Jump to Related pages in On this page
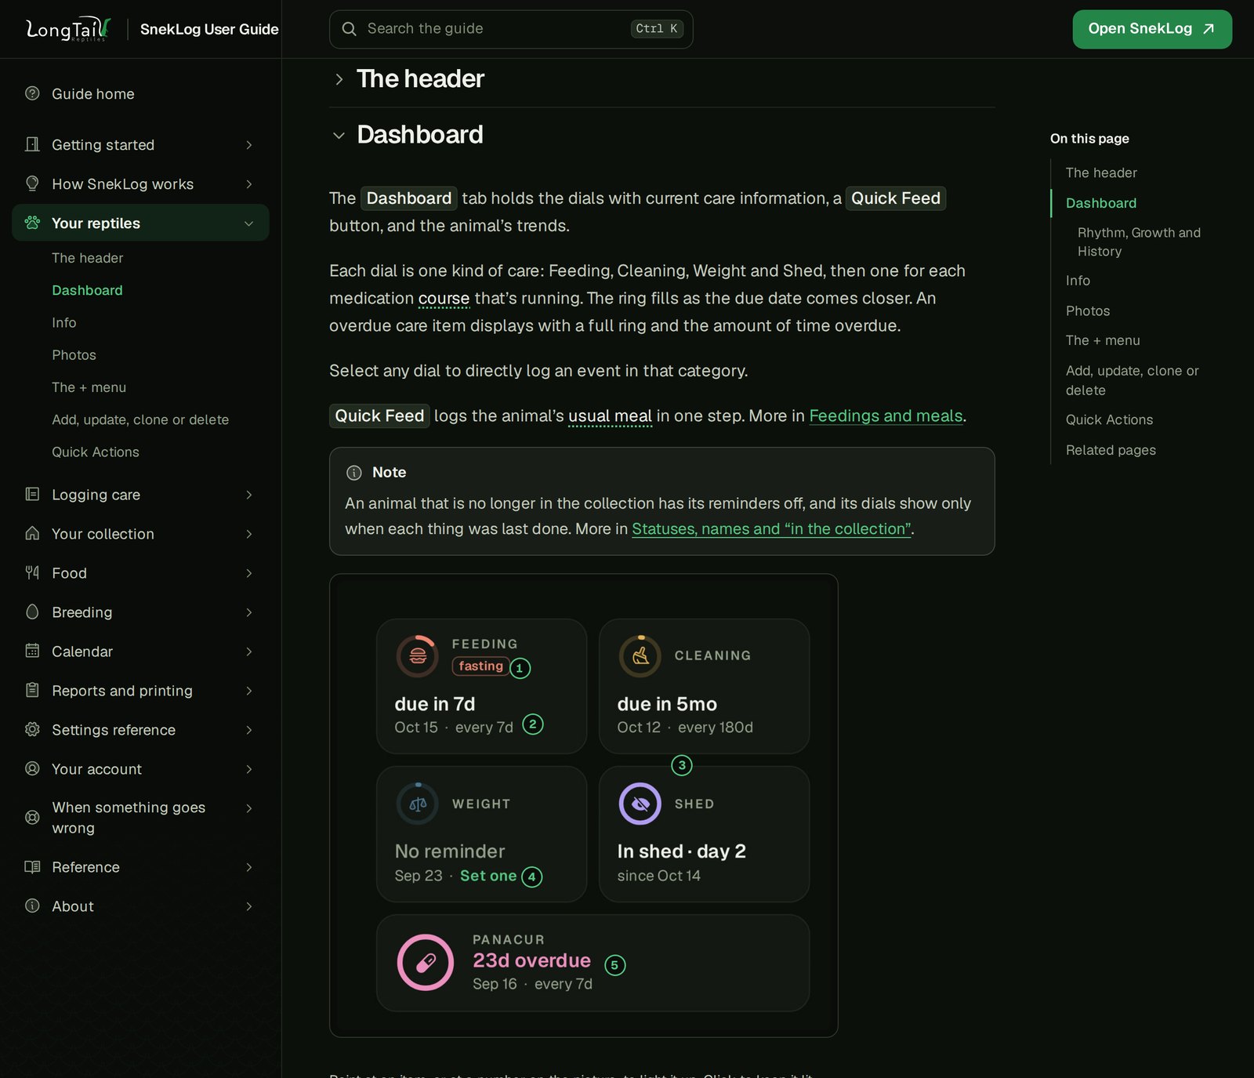1254x1078 pixels. (x=1111, y=449)
